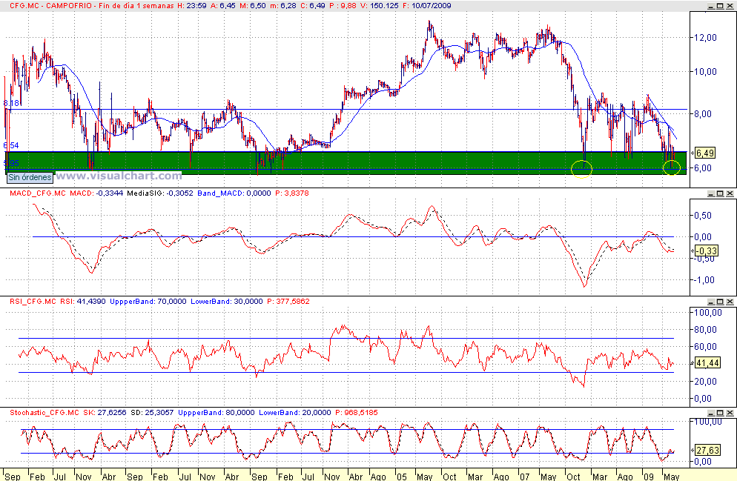Click the 20,00 RSI axis label
737x481 pixels.
(x=706, y=381)
